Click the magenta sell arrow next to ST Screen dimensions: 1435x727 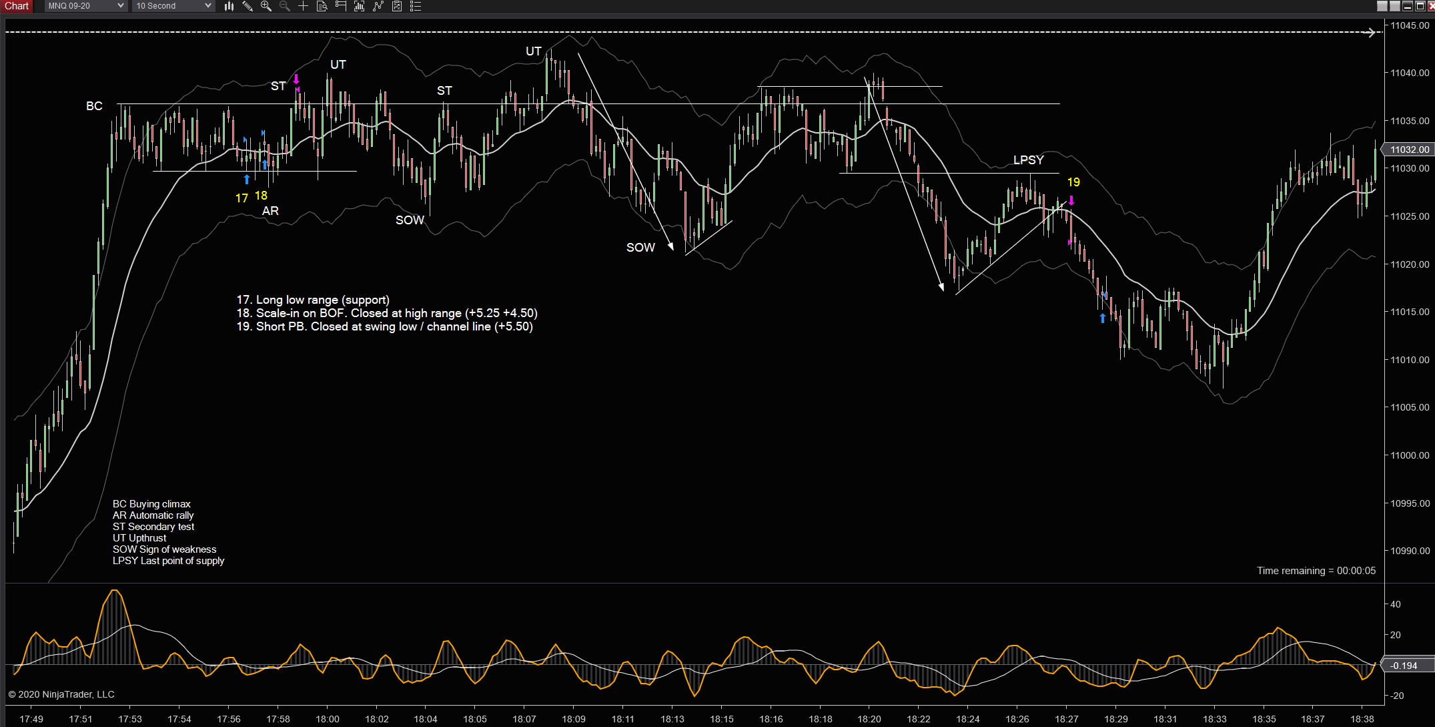point(296,79)
